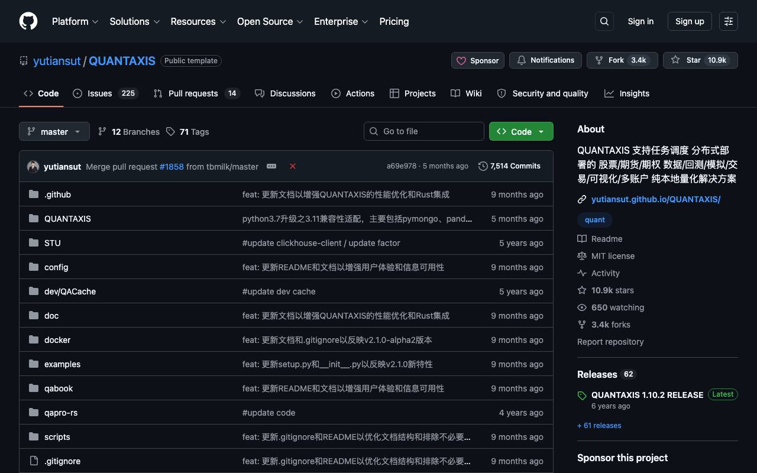Fork the repository with Fork button

coord(622,60)
